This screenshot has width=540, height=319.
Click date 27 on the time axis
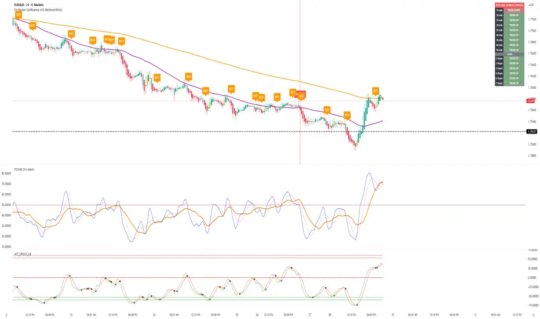[310, 314]
